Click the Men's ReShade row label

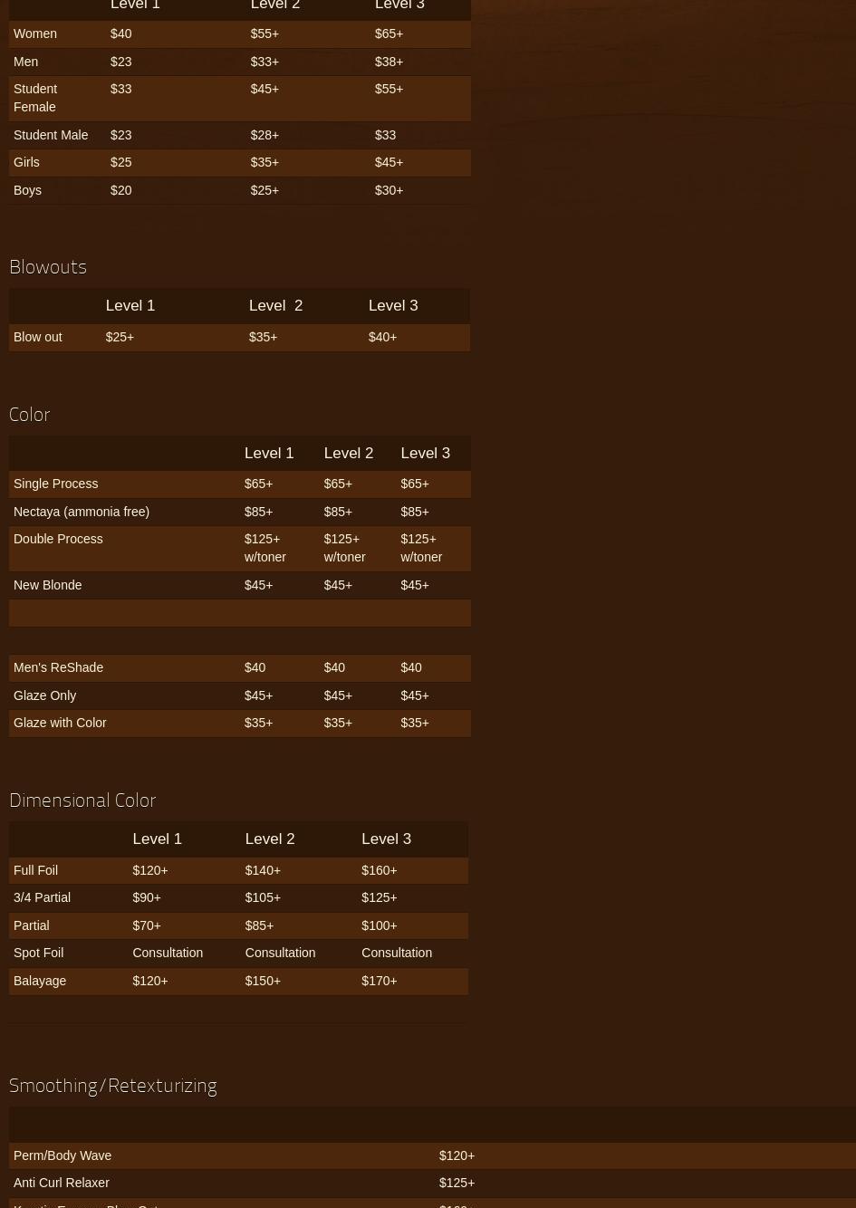[x=58, y=667]
